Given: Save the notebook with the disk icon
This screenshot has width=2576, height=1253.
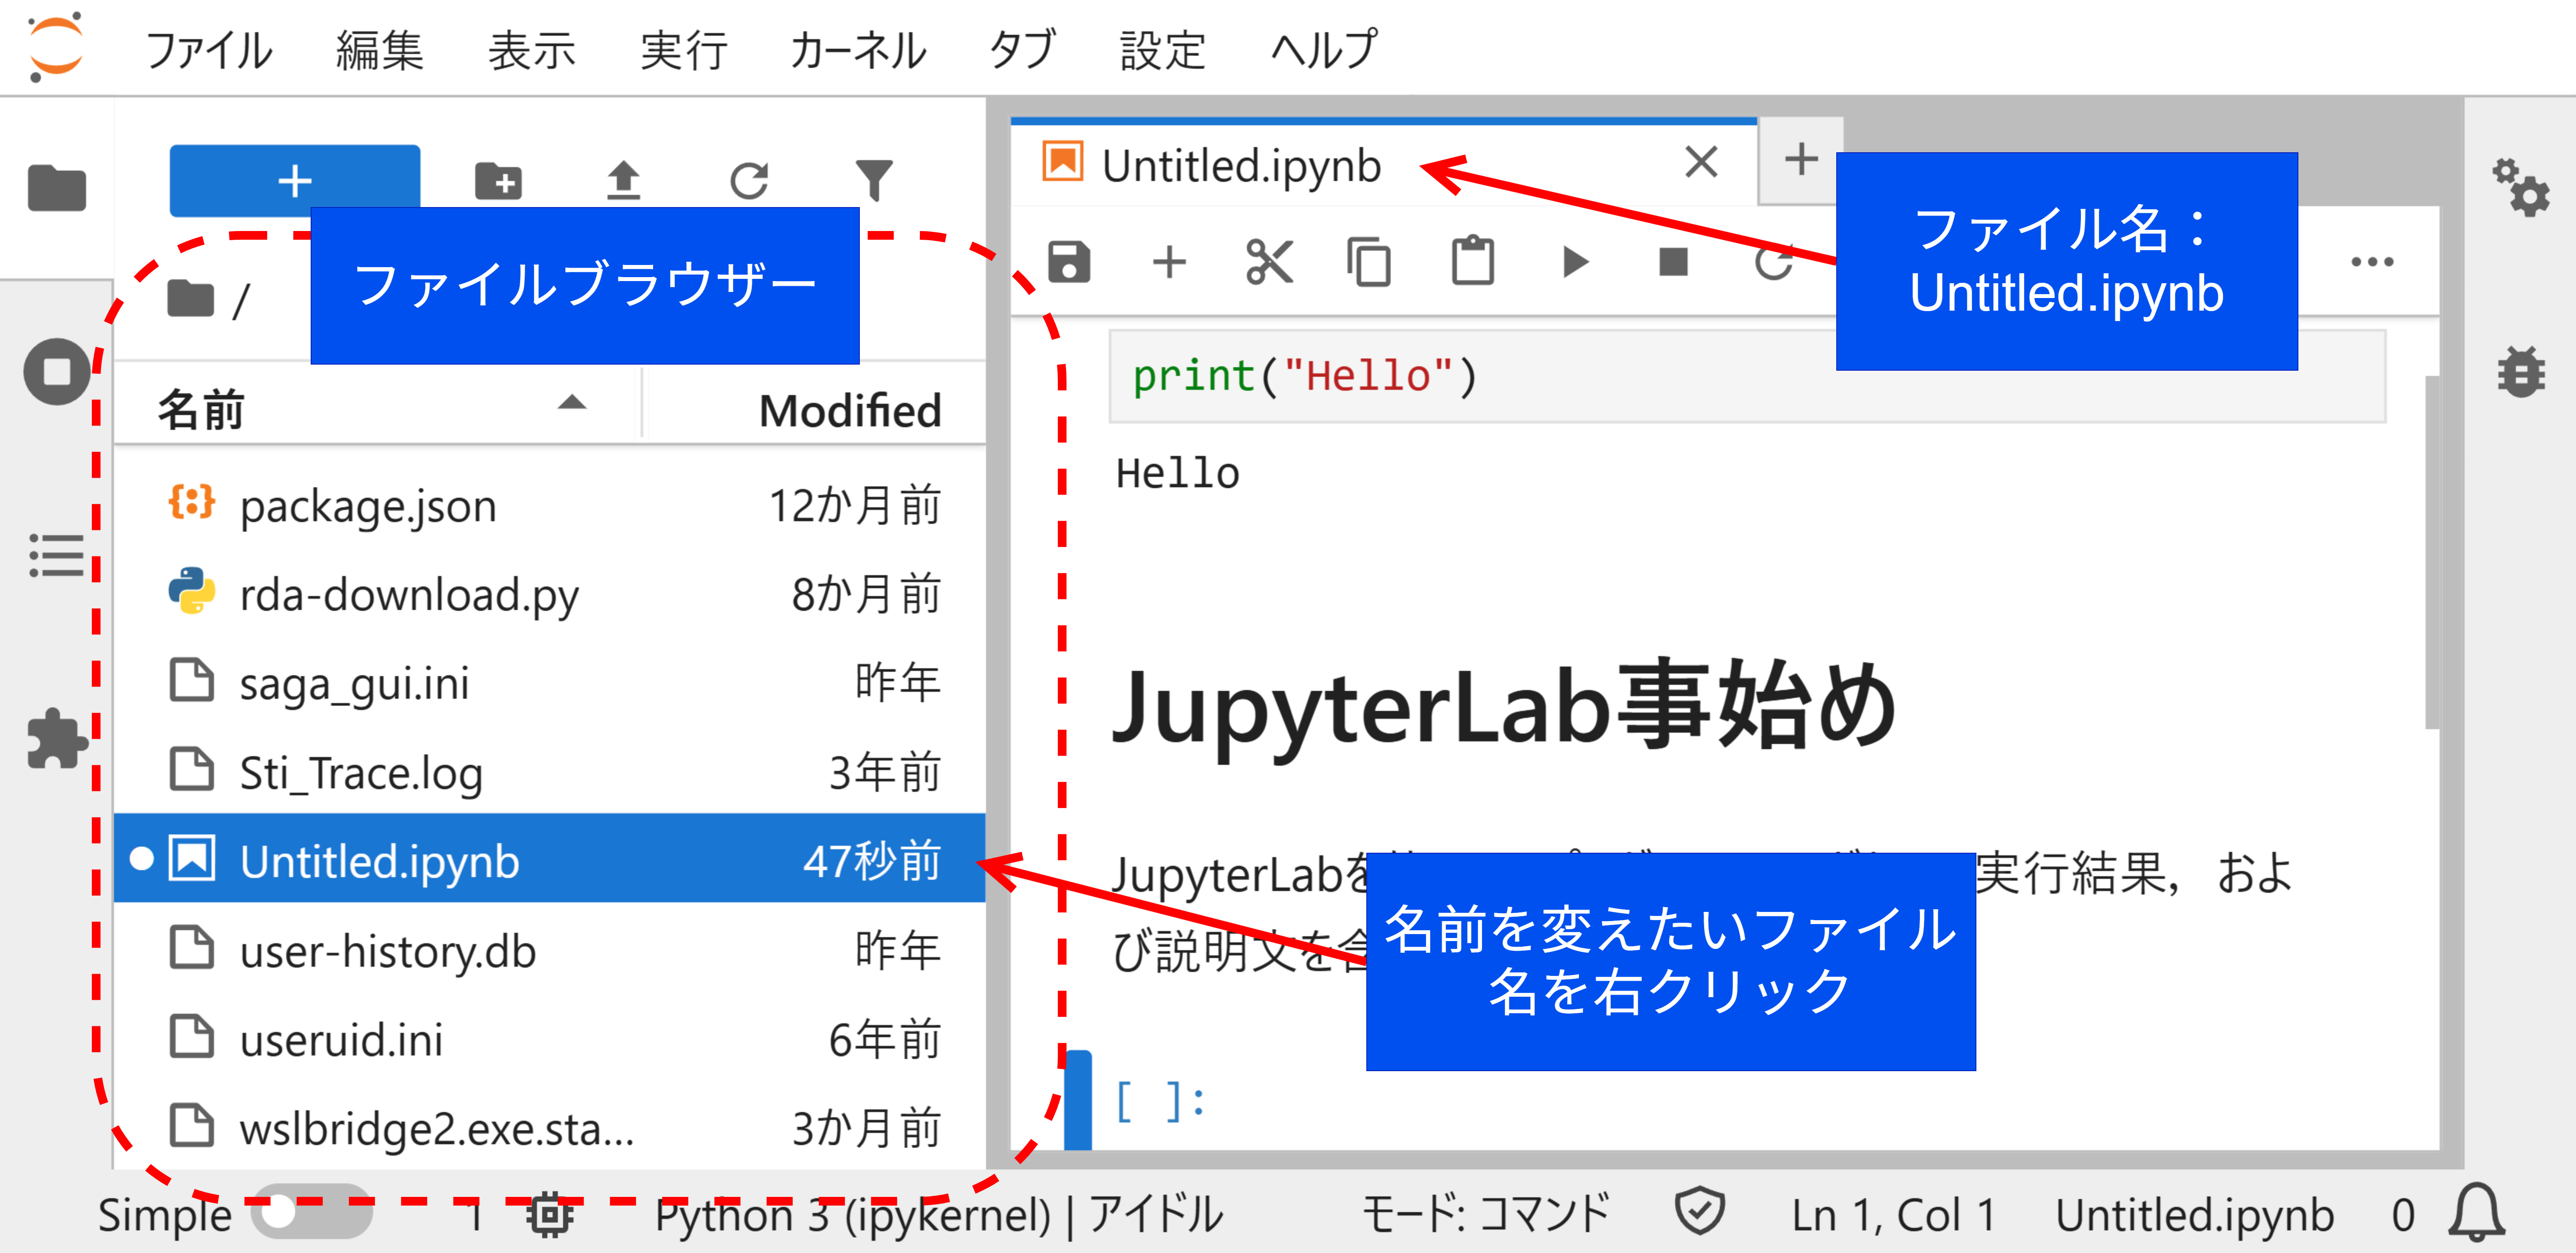Looking at the screenshot, I should point(1069,261).
